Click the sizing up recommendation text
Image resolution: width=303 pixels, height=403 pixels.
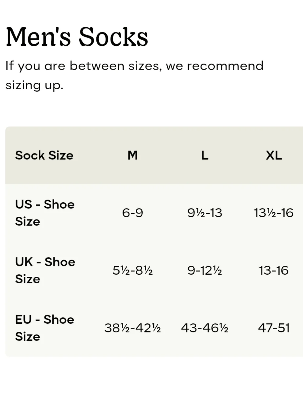135,75
